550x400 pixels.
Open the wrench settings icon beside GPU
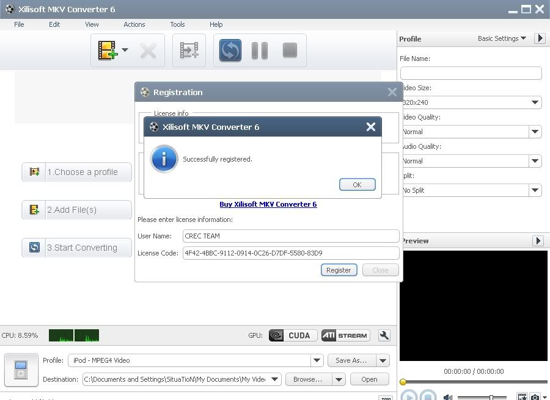tap(384, 335)
